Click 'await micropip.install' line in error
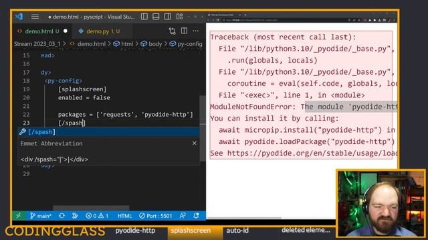 pos(306,130)
